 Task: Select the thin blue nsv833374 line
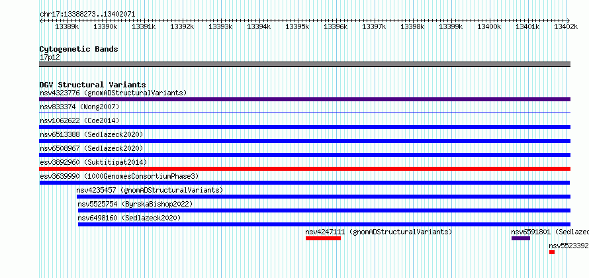(304, 113)
